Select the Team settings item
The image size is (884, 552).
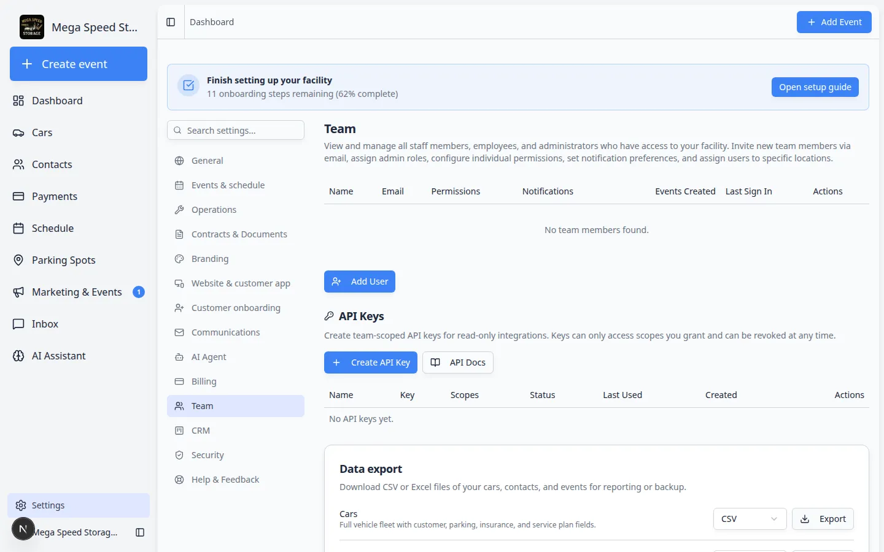[x=236, y=406]
